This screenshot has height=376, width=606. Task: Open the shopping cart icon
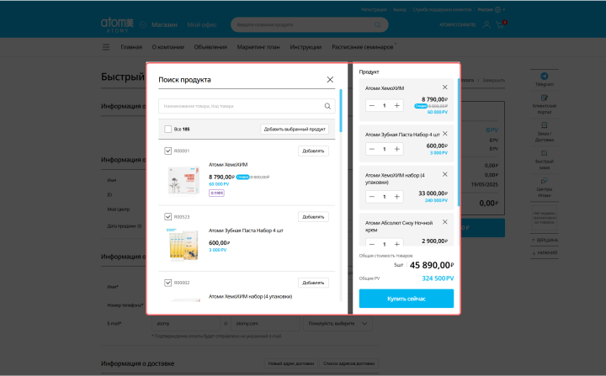500,24
